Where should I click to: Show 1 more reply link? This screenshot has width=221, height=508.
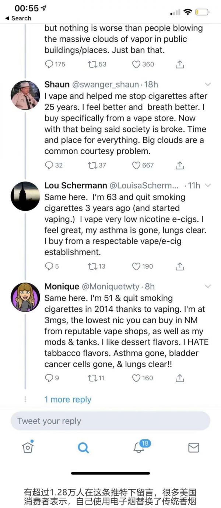click(68, 400)
